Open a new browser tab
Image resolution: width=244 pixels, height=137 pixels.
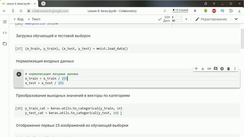click(x=43, y=3)
